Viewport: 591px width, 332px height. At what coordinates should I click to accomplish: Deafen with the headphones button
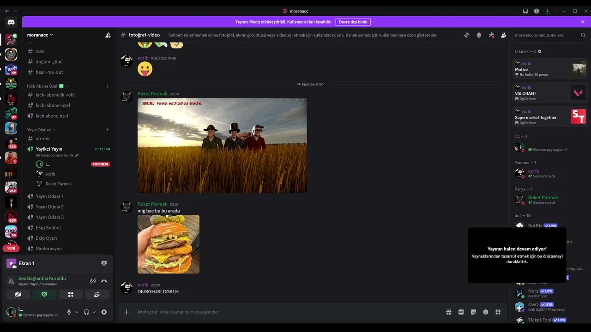pyautogui.click(x=86, y=312)
